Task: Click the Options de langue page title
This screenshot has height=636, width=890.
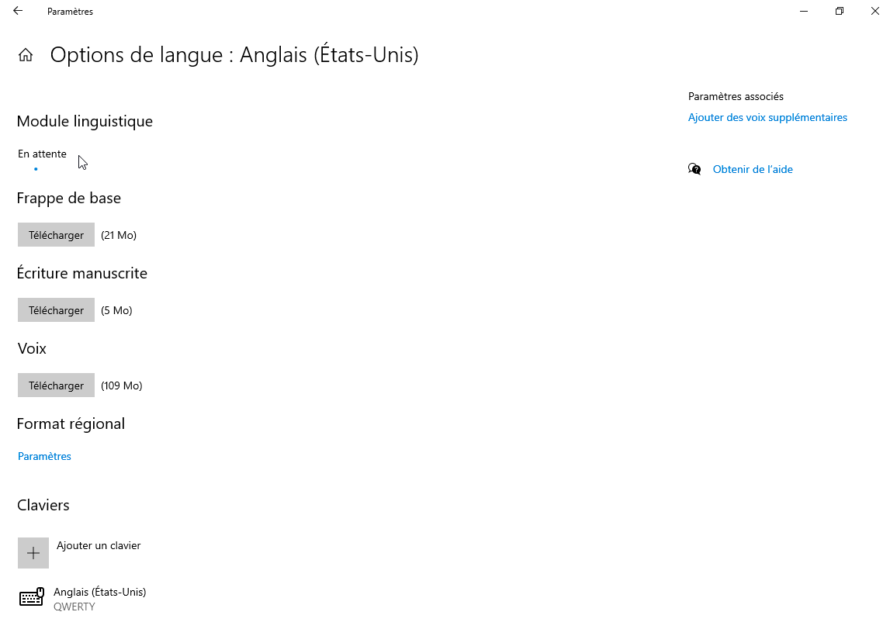Action: (234, 55)
